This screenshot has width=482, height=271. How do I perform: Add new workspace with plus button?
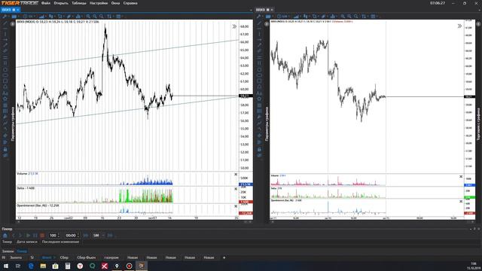click(x=224, y=257)
